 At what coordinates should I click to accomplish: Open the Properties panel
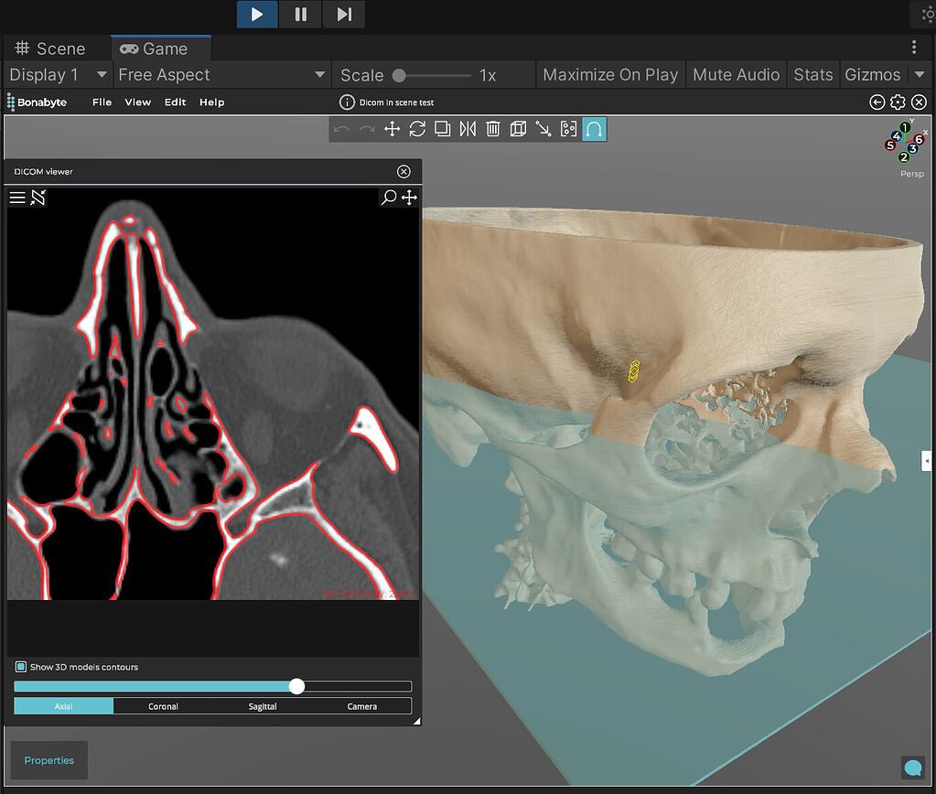point(48,760)
